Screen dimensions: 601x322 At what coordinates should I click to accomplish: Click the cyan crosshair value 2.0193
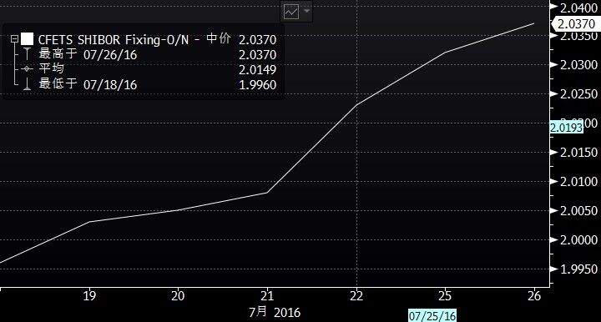click(566, 127)
